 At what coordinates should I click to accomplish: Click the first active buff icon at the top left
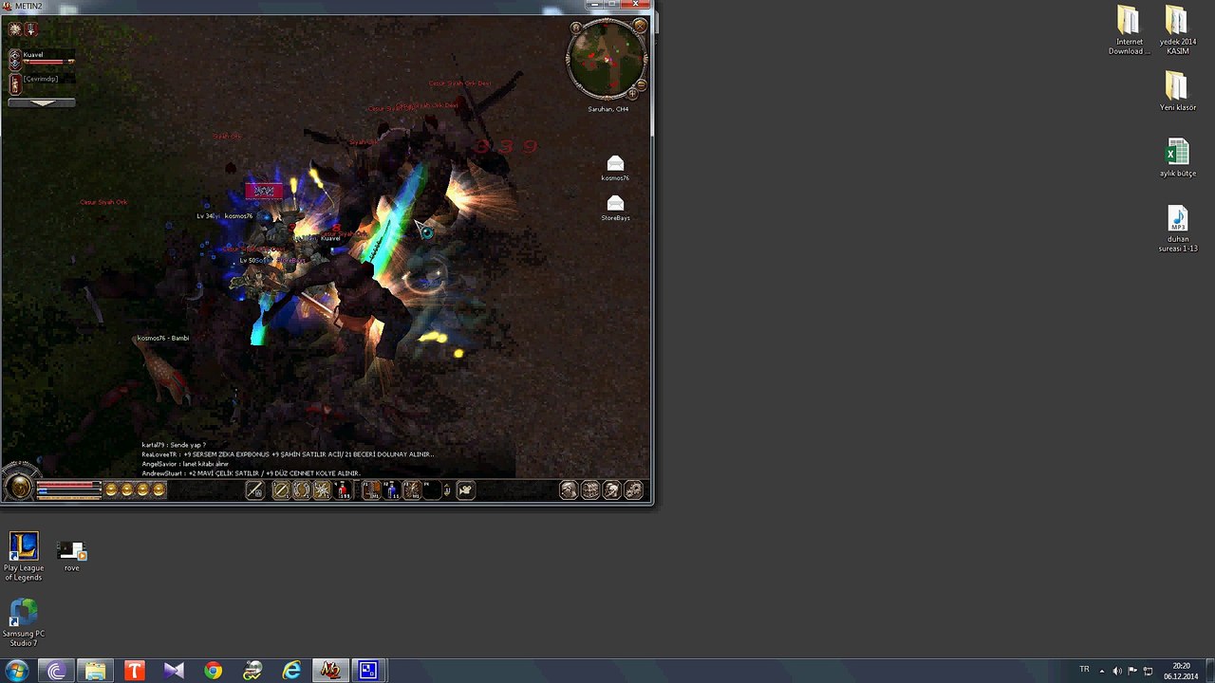point(15,29)
